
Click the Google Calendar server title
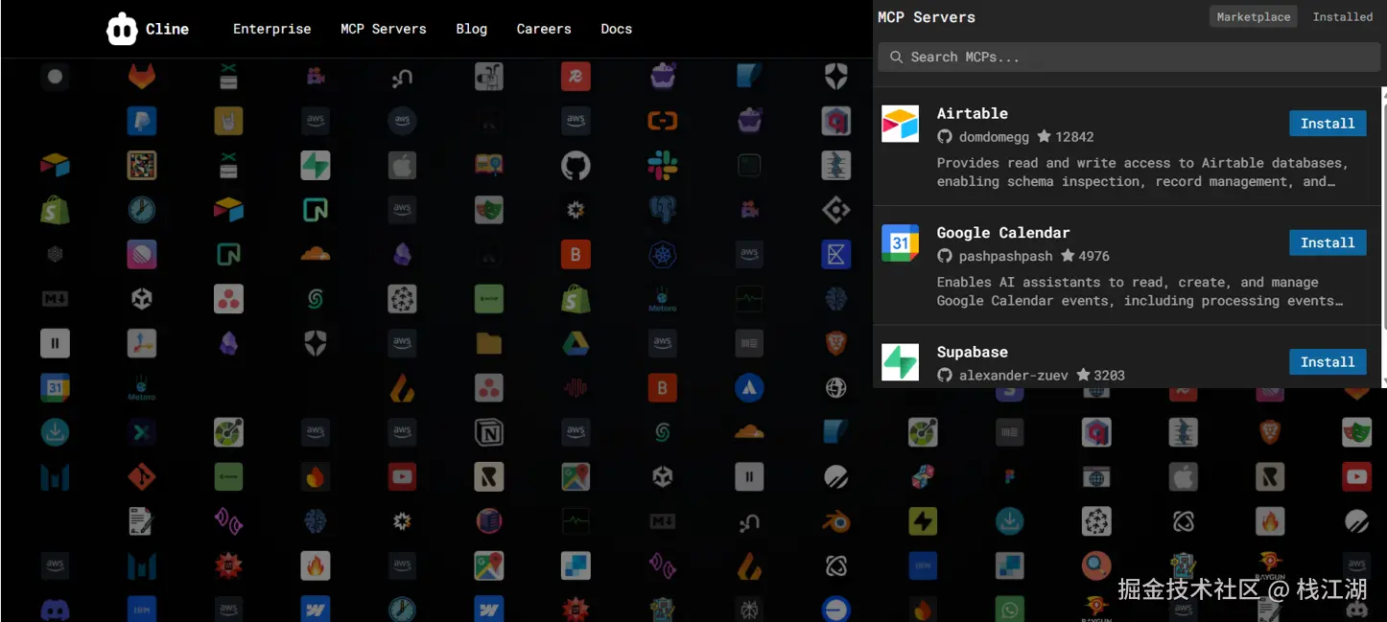coord(1002,232)
